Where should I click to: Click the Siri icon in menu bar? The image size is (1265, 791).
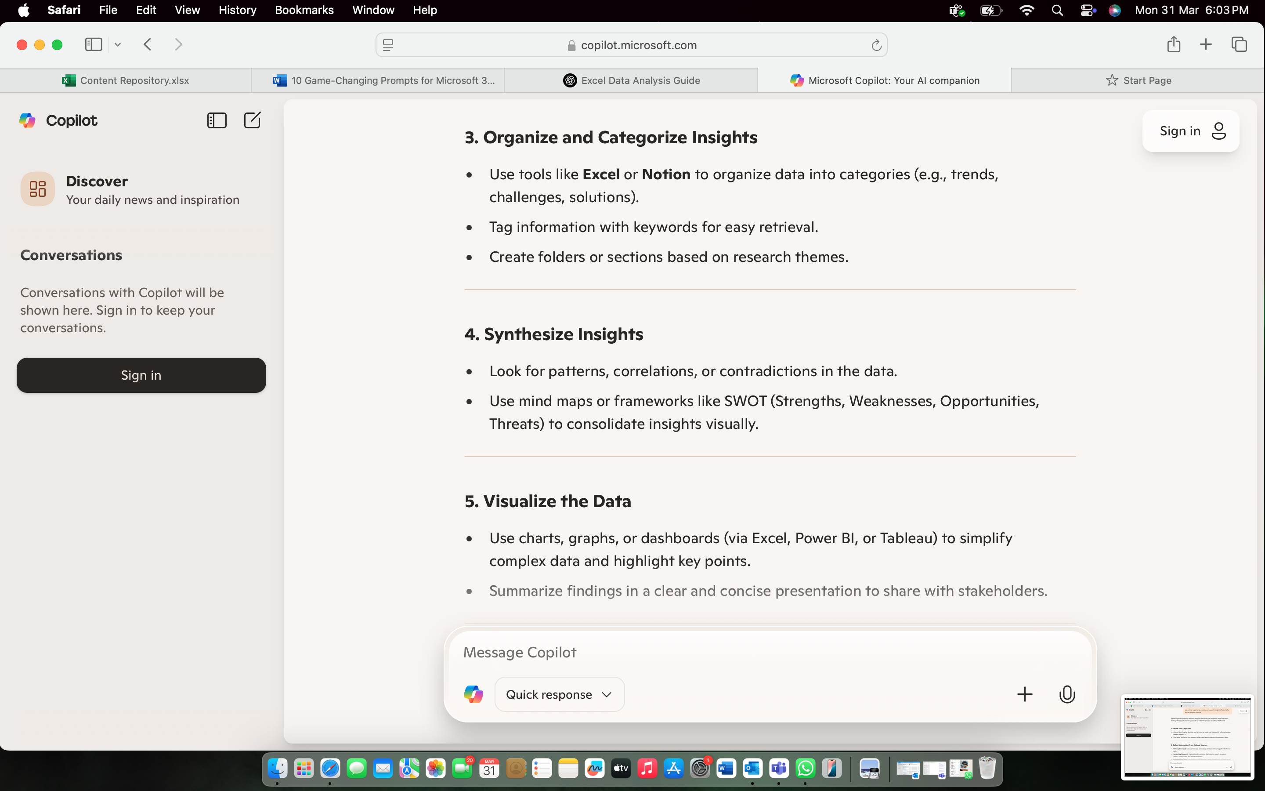[1114, 10]
